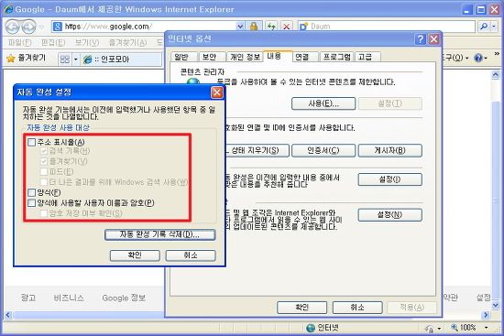Toggle the 양식(F) checkbox
The image size is (504, 336).
coord(31,193)
